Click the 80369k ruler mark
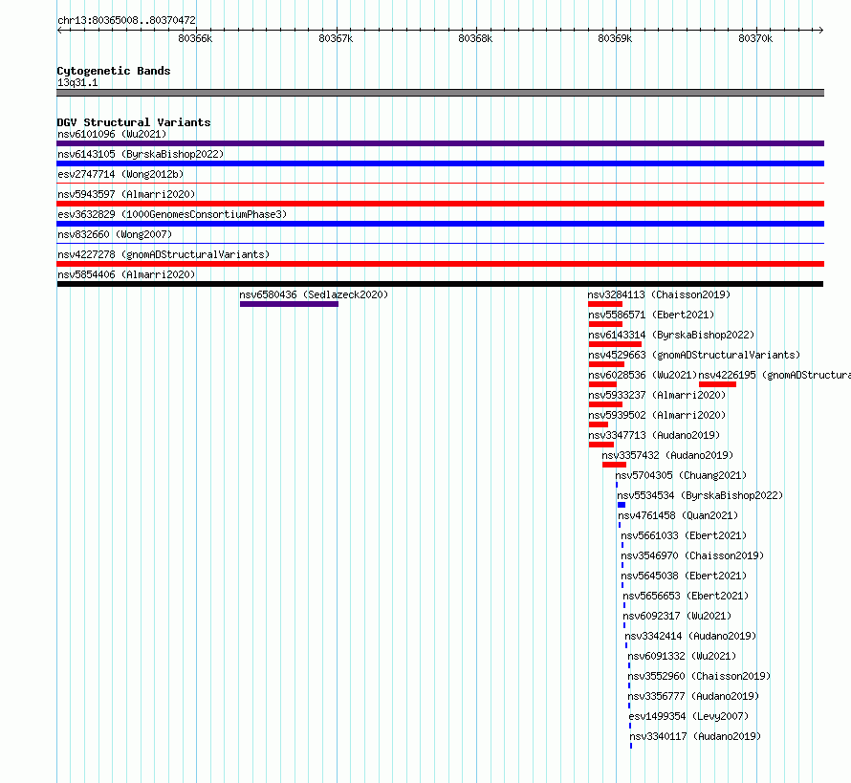 click(615, 38)
